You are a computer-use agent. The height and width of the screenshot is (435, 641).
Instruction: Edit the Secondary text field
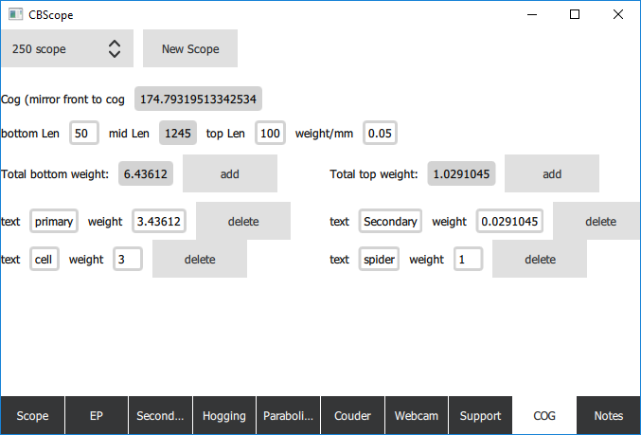pyautogui.click(x=390, y=221)
